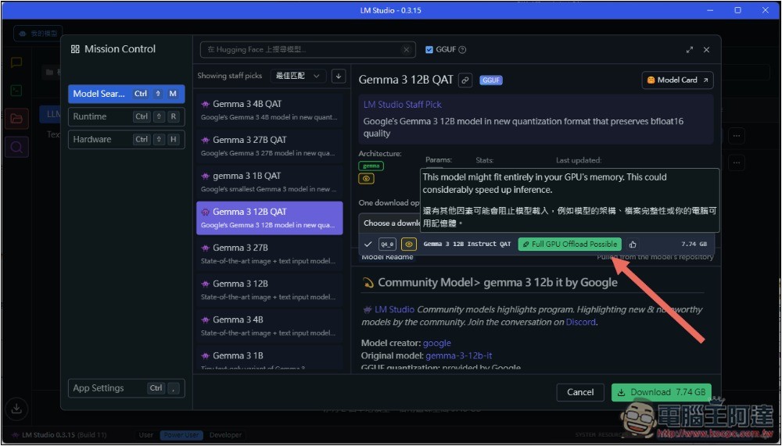Viewport: 782px width, 446px height.
Task: Open the Runtime tab in Mission Control
Action: tap(126, 116)
